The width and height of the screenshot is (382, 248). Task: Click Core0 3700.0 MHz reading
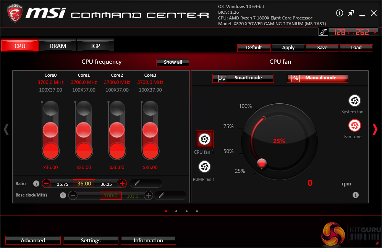[x=50, y=82]
